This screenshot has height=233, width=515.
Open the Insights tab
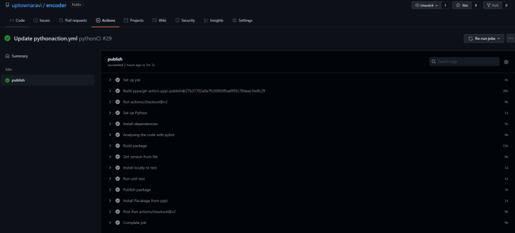(214, 21)
